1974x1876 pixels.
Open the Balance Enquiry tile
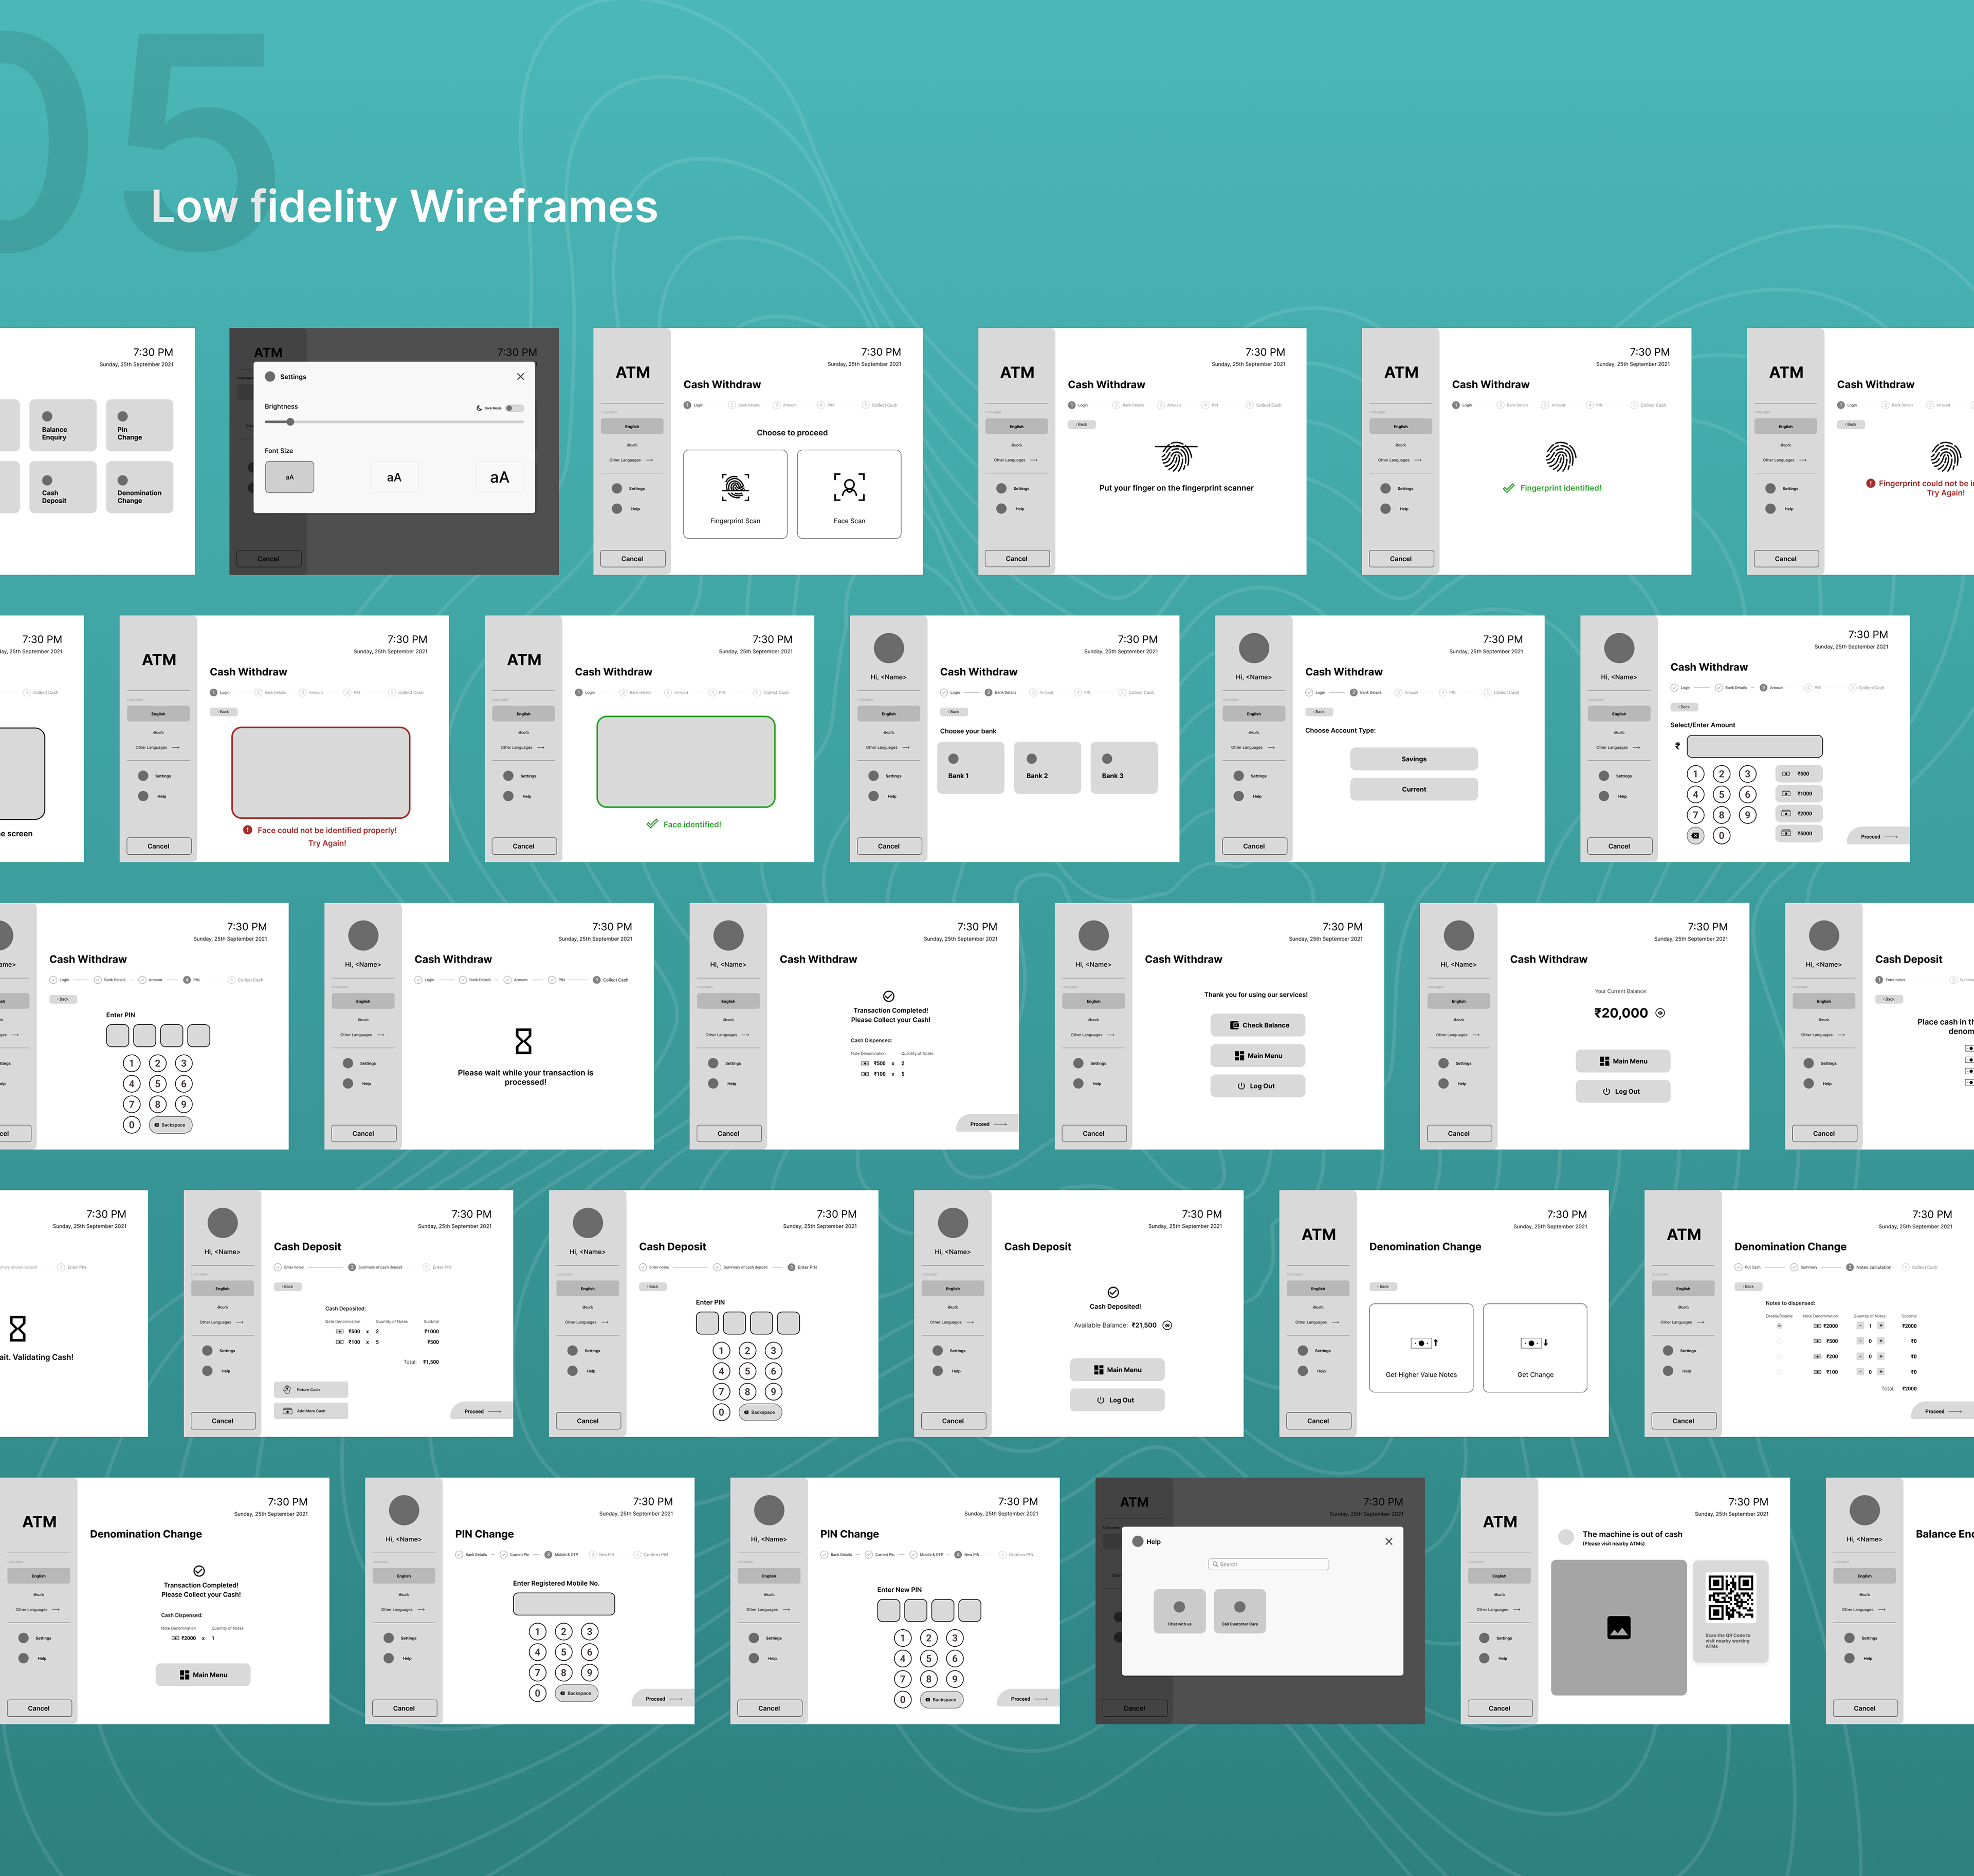pos(63,425)
